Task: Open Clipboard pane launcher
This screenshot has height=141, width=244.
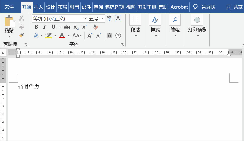Action: (x=26, y=45)
